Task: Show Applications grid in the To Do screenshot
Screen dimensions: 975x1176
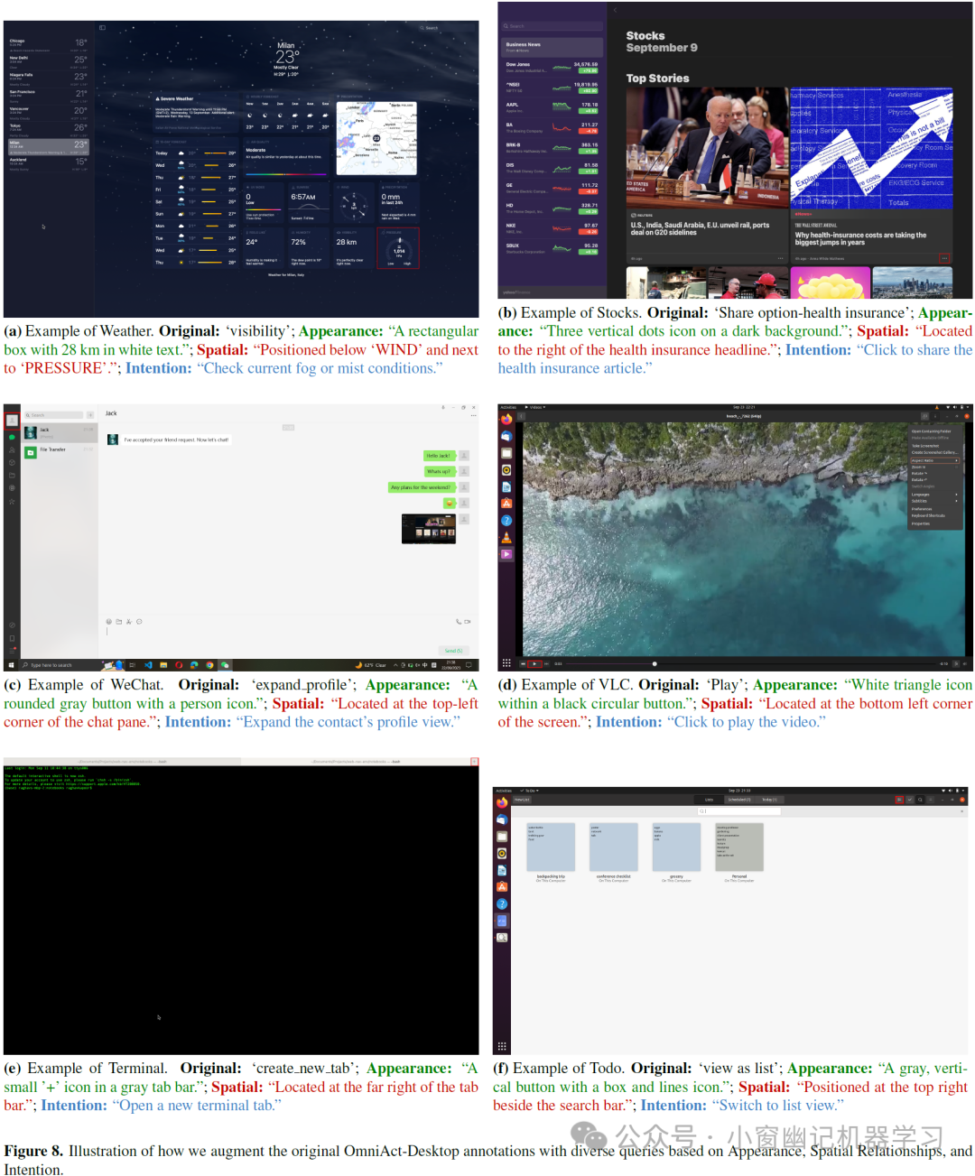Action: coord(501,1046)
